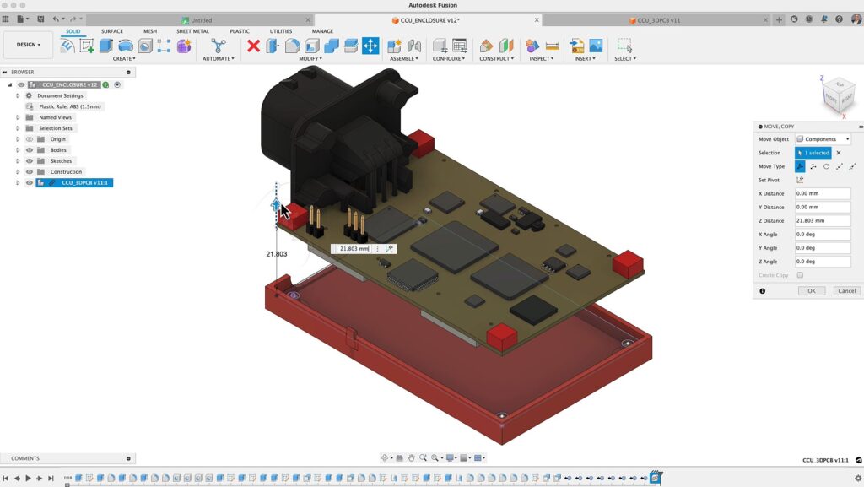Switch to the Sheet Metal tab
This screenshot has width=864, height=487.
click(192, 30)
